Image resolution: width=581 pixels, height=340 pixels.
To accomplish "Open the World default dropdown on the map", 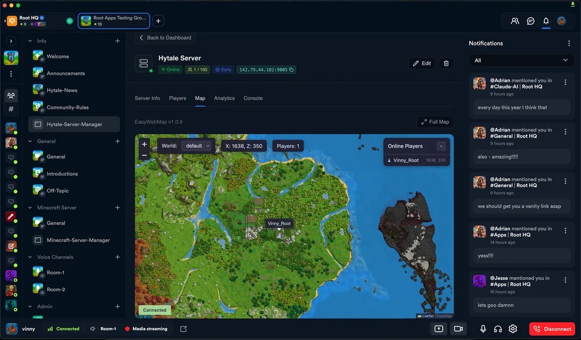I will (x=198, y=146).
